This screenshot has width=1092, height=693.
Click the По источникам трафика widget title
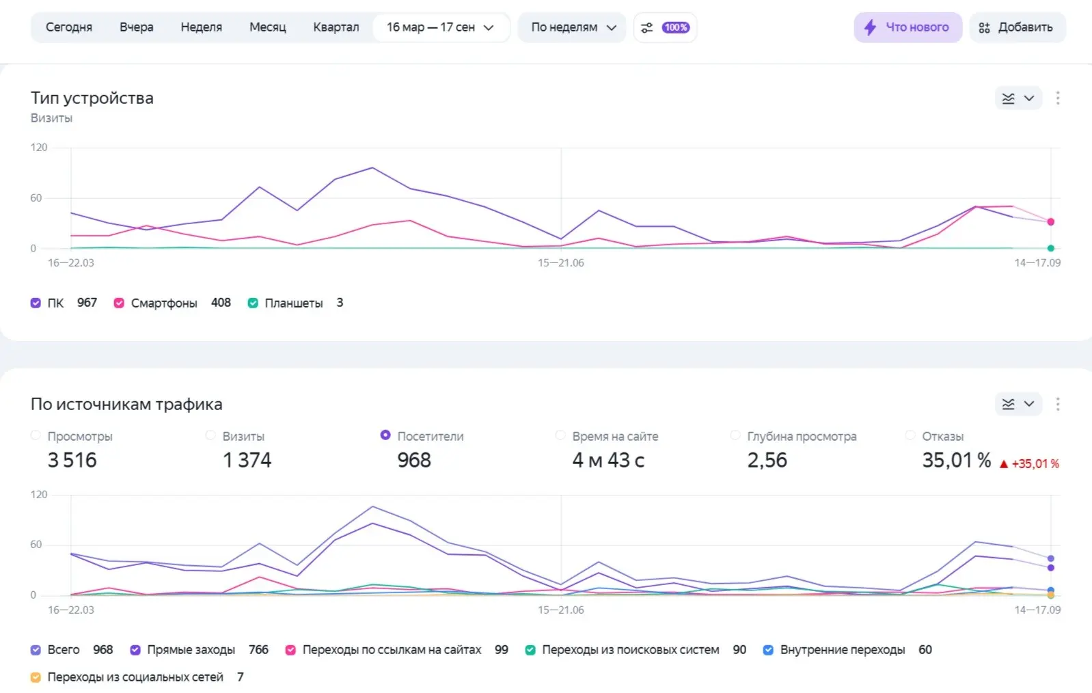tap(126, 404)
